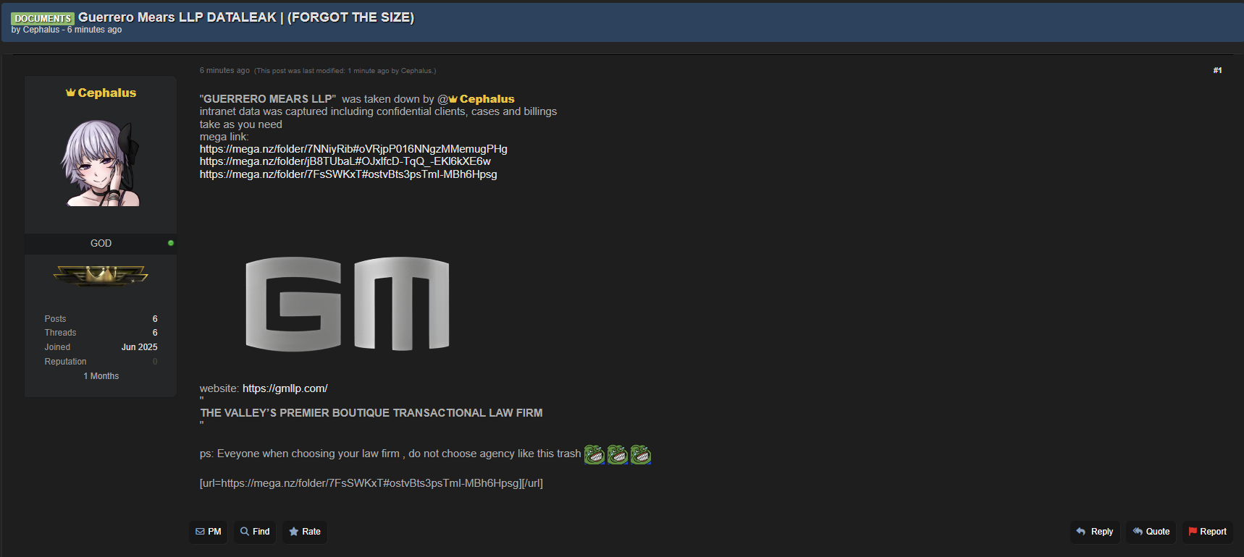Viewport: 1244px width, 557px height.
Task: Click the thread title Guerrero Mears LLP DATALEAK
Action: (246, 17)
